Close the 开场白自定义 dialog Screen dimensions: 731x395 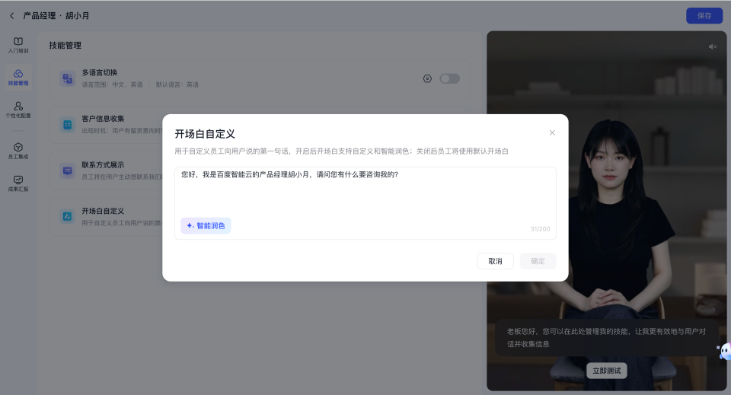click(552, 132)
